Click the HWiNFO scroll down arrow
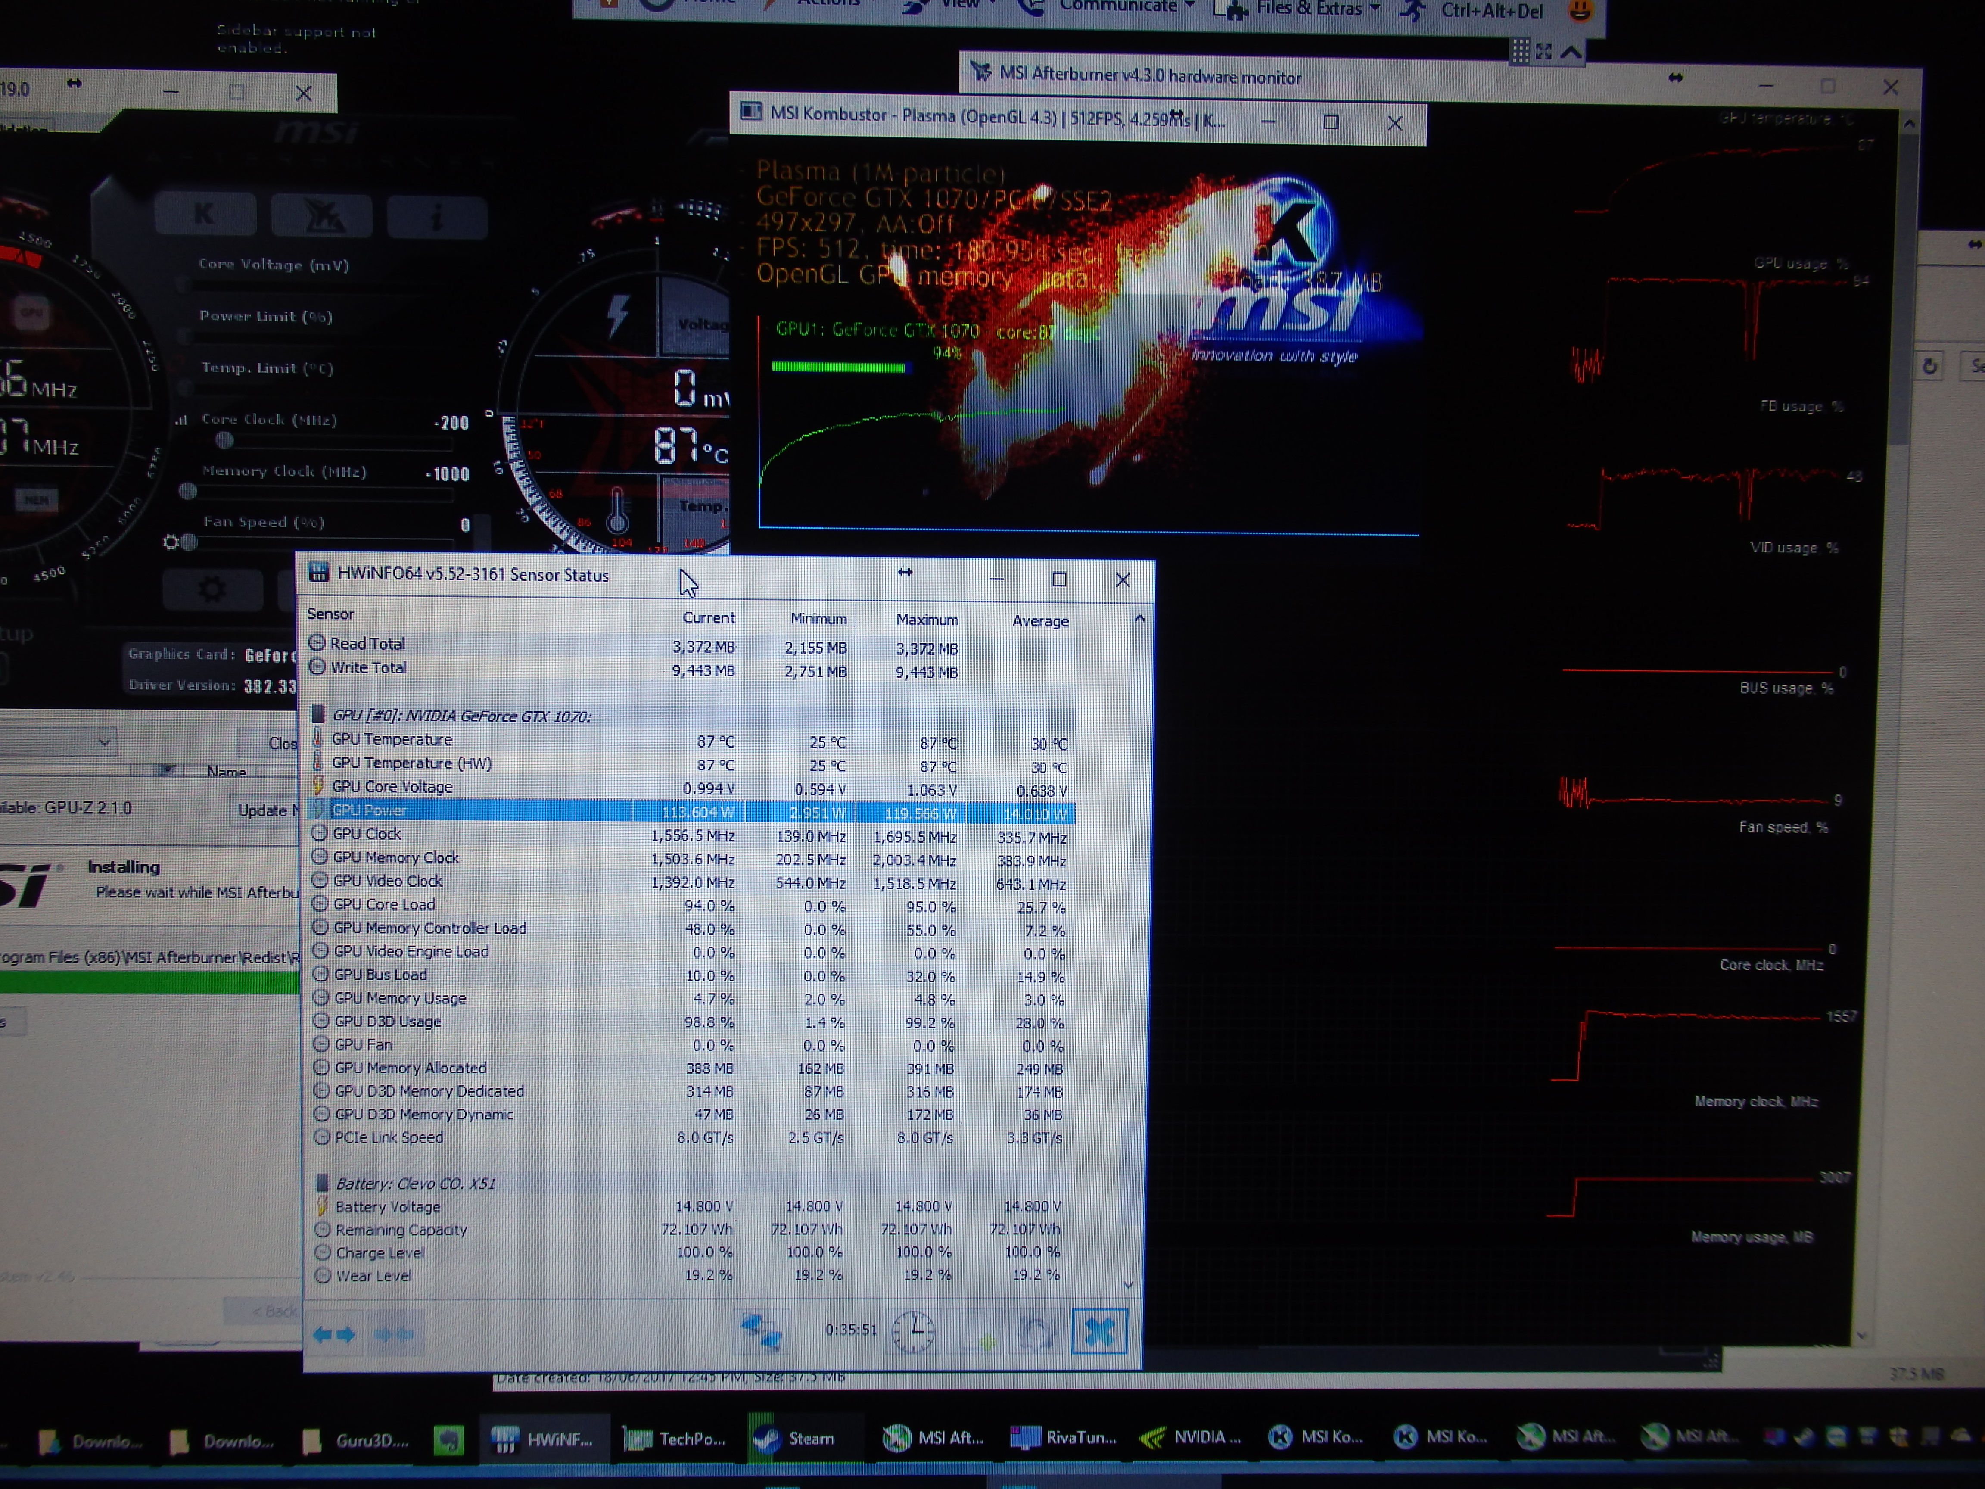The image size is (1985, 1489). [x=1129, y=1285]
